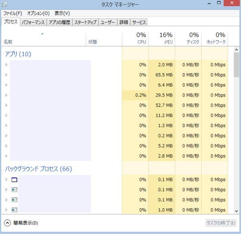Click the vertical scrollbar thumb

point(236,65)
